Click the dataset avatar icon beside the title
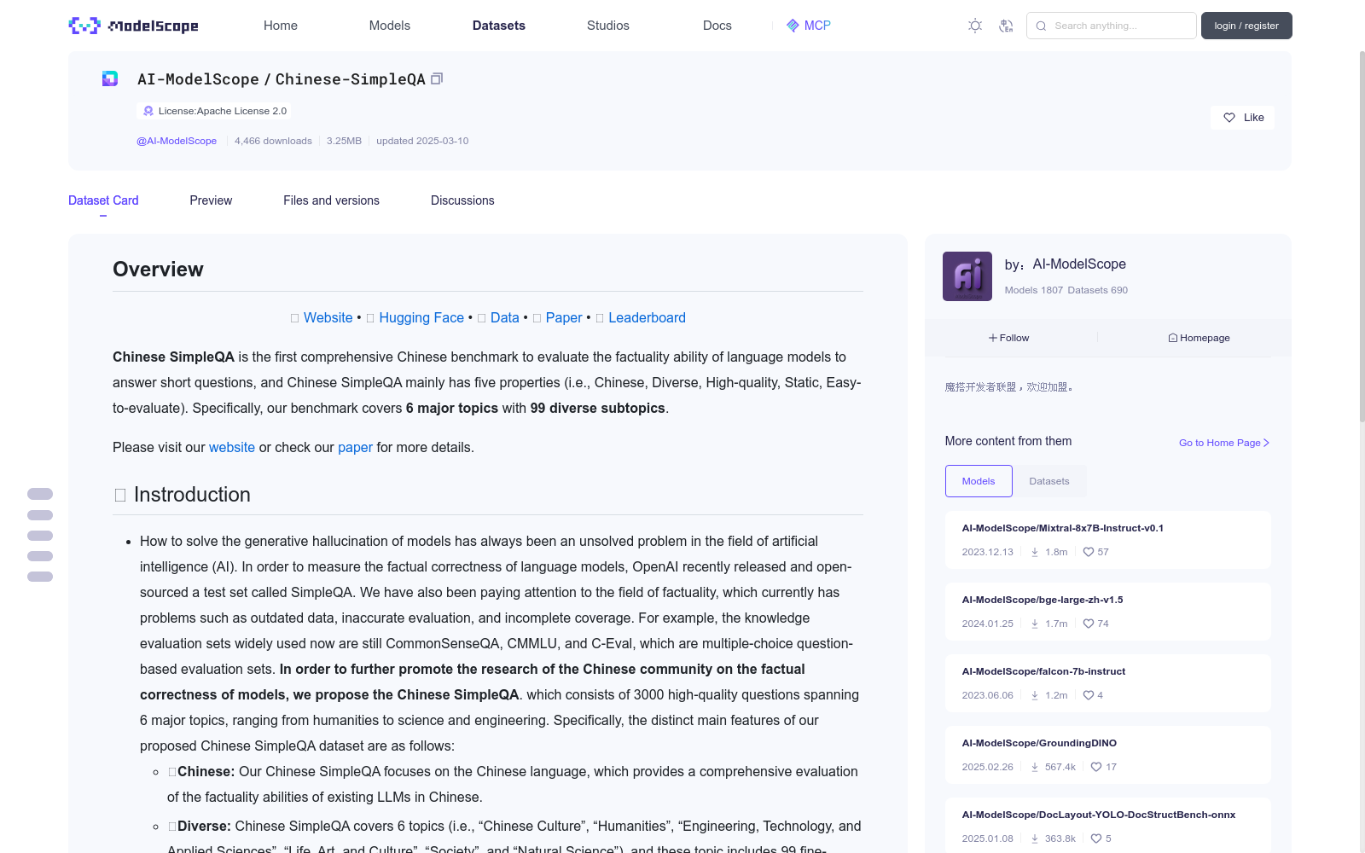 click(x=110, y=78)
